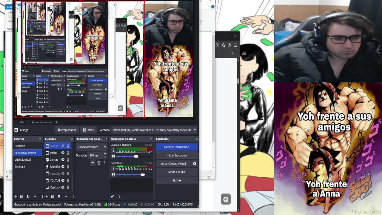Open the 'Ajustar a la ventana' scaling dropdown
This screenshot has height=215, width=382.
pos(44,122)
